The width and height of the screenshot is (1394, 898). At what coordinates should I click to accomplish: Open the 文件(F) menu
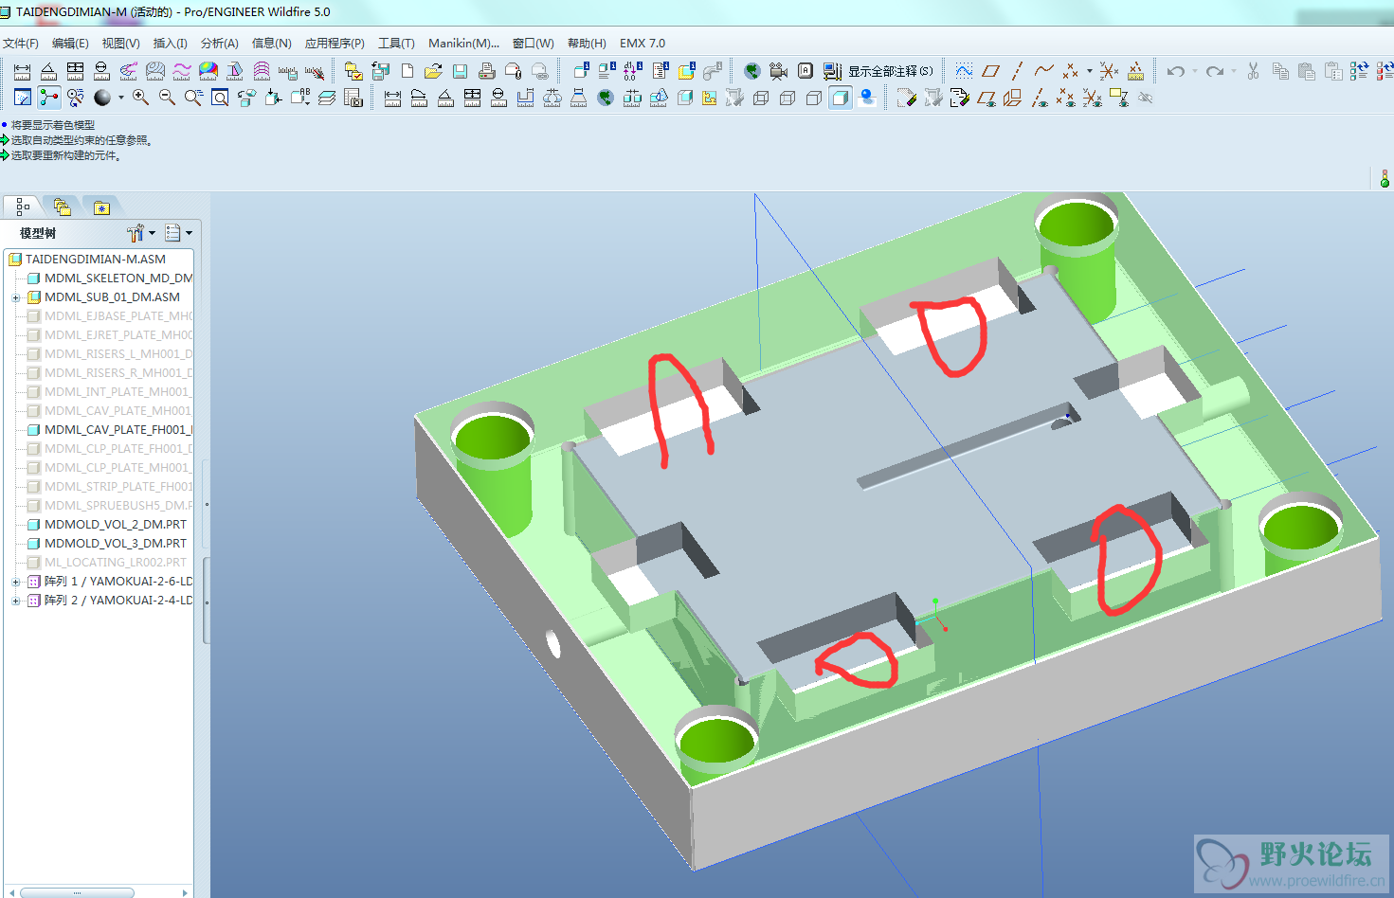pos(20,44)
